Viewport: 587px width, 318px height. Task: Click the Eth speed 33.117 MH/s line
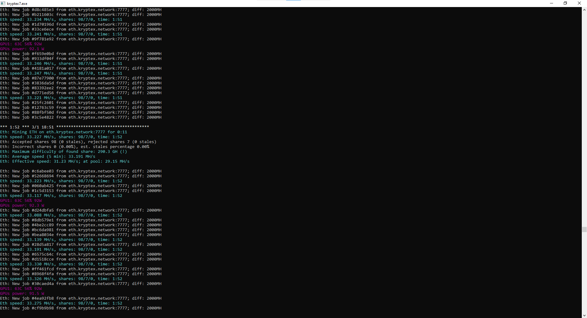(61, 196)
